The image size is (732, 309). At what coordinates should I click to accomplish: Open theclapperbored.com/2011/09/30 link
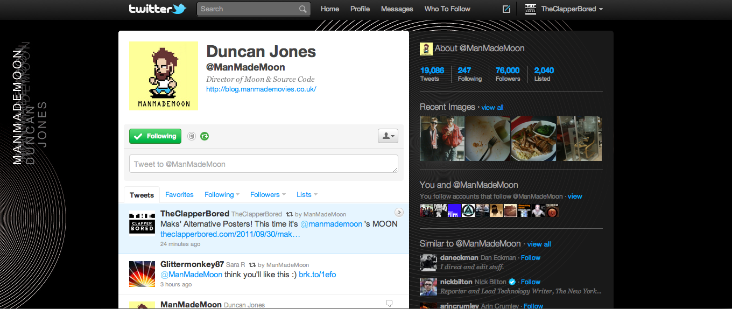click(230, 234)
